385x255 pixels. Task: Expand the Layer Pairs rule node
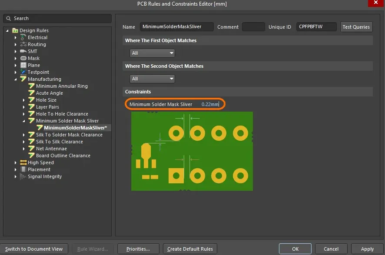click(23, 107)
